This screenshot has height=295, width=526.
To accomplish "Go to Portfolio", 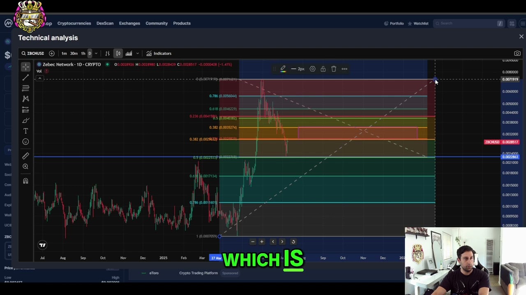I will 394,23.
